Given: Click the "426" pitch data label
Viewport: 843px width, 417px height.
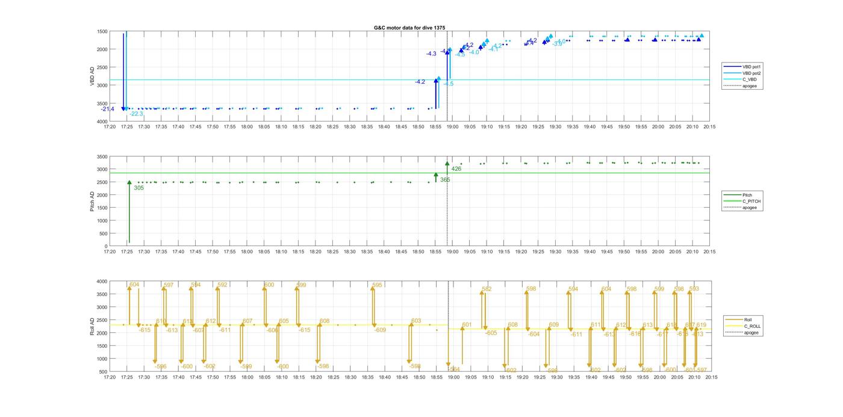Looking at the screenshot, I should pos(456,169).
